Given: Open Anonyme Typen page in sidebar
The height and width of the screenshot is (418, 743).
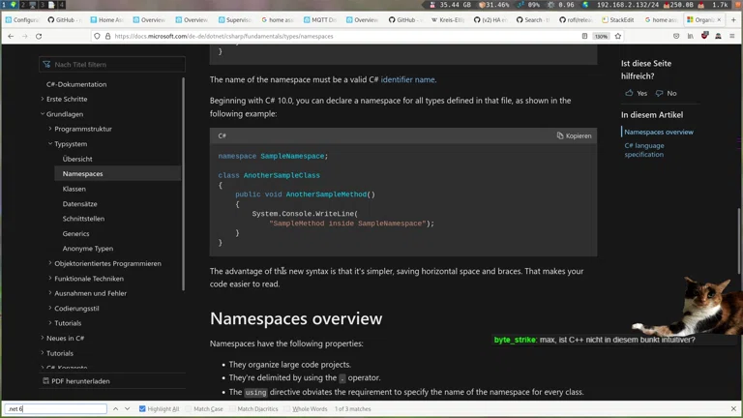Looking at the screenshot, I should click(x=88, y=249).
